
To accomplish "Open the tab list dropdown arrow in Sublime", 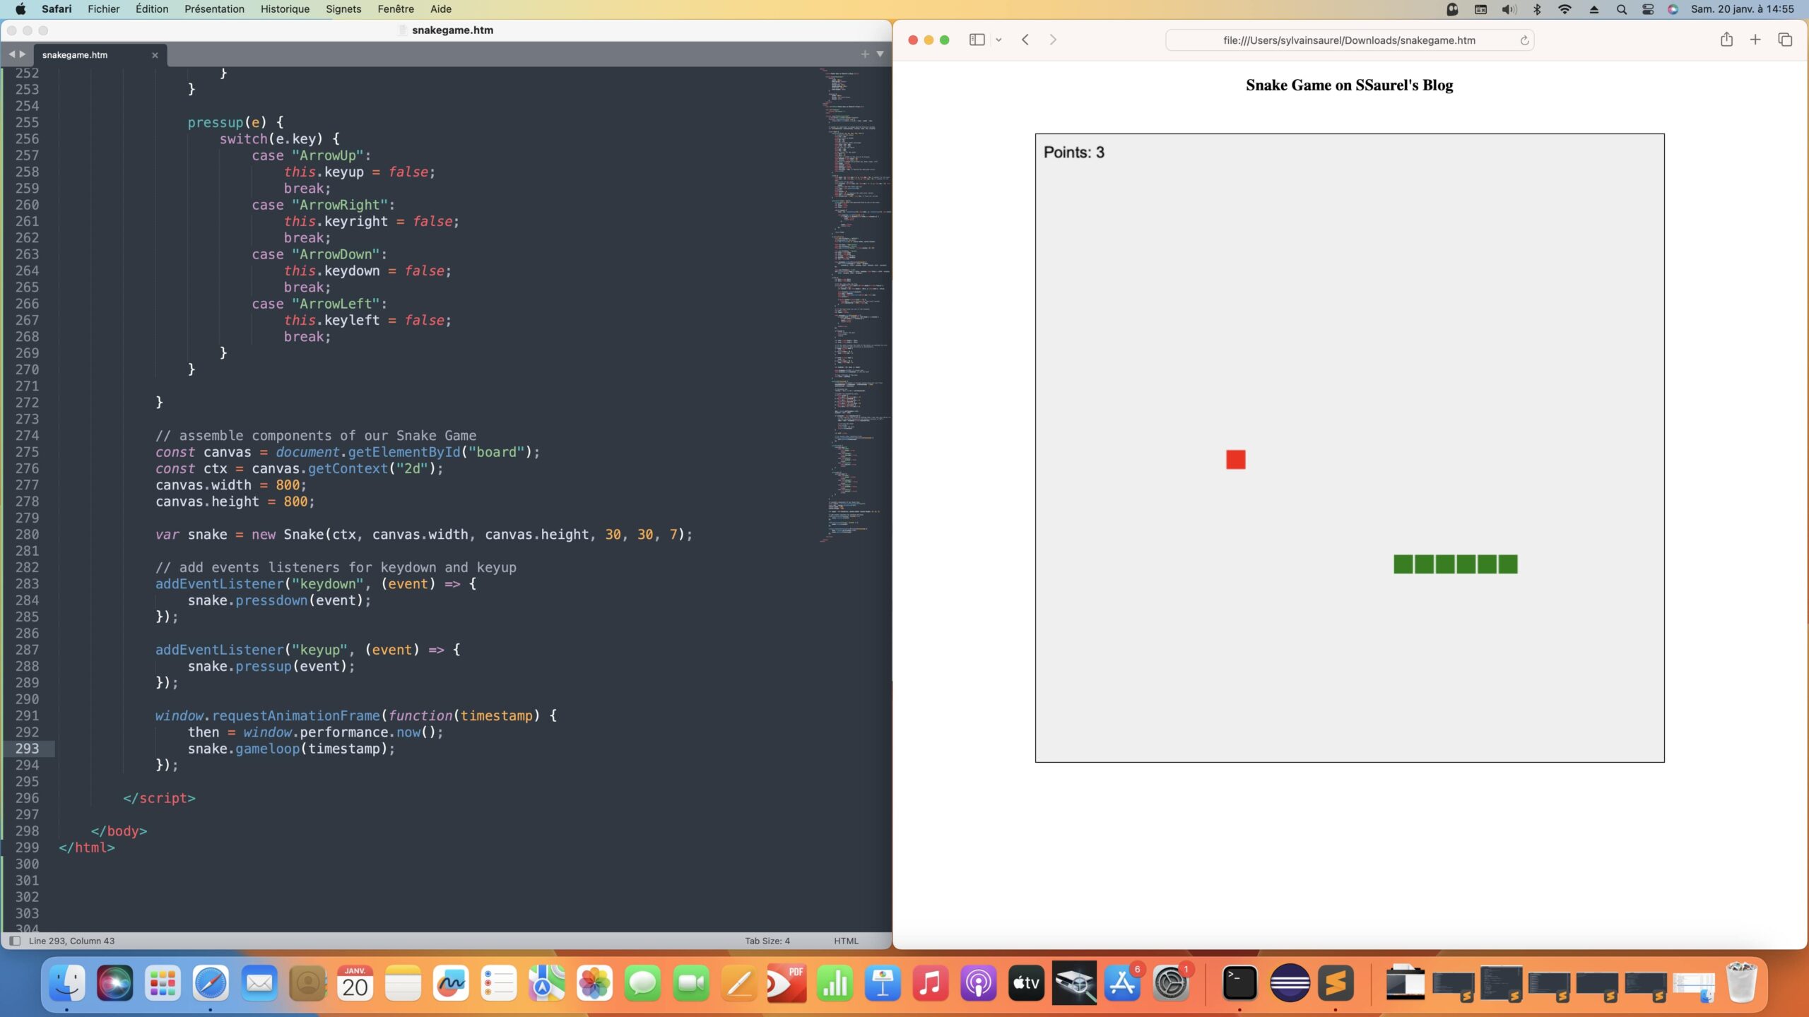I will tap(880, 54).
